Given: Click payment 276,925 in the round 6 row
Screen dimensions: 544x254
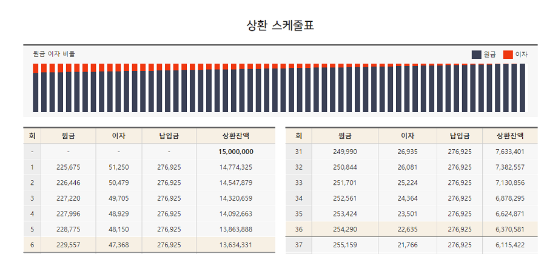Looking at the screenshot, I should 169,245.
